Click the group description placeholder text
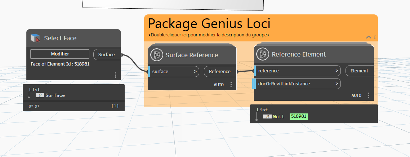 [209, 35]
